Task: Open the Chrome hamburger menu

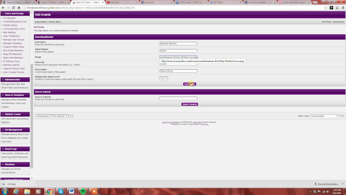Action: (342, 8)
